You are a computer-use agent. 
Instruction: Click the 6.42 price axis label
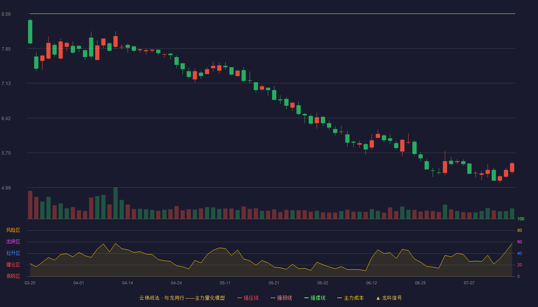[6, 119]
